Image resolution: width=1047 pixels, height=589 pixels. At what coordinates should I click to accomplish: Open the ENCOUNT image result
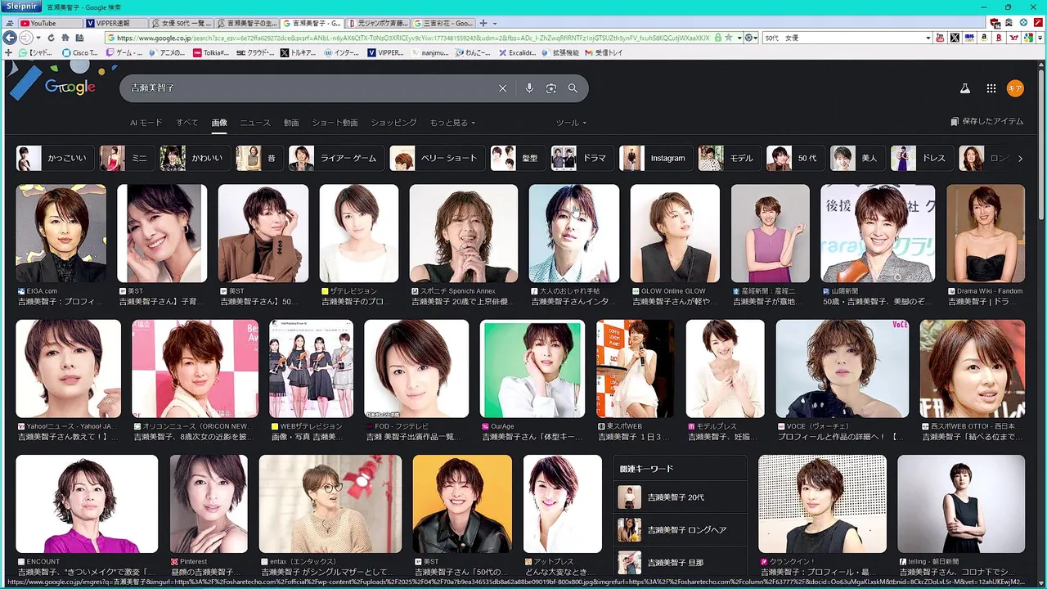pos(87,504)
